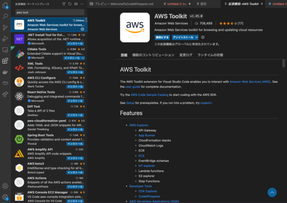Open the Search view in activity bar

pos(5,17)
